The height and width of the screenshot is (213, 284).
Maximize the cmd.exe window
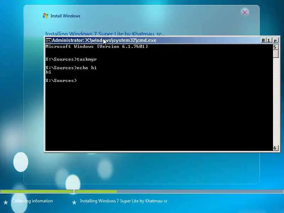coord(269,40)
